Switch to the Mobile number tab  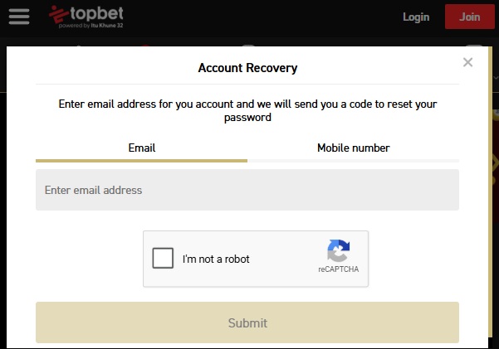[353, 149]
